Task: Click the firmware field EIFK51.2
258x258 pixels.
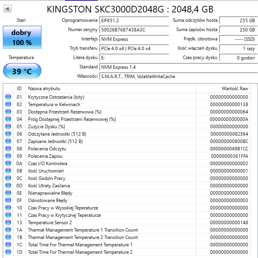Action: pyautogui.click(x=134, y=21)
